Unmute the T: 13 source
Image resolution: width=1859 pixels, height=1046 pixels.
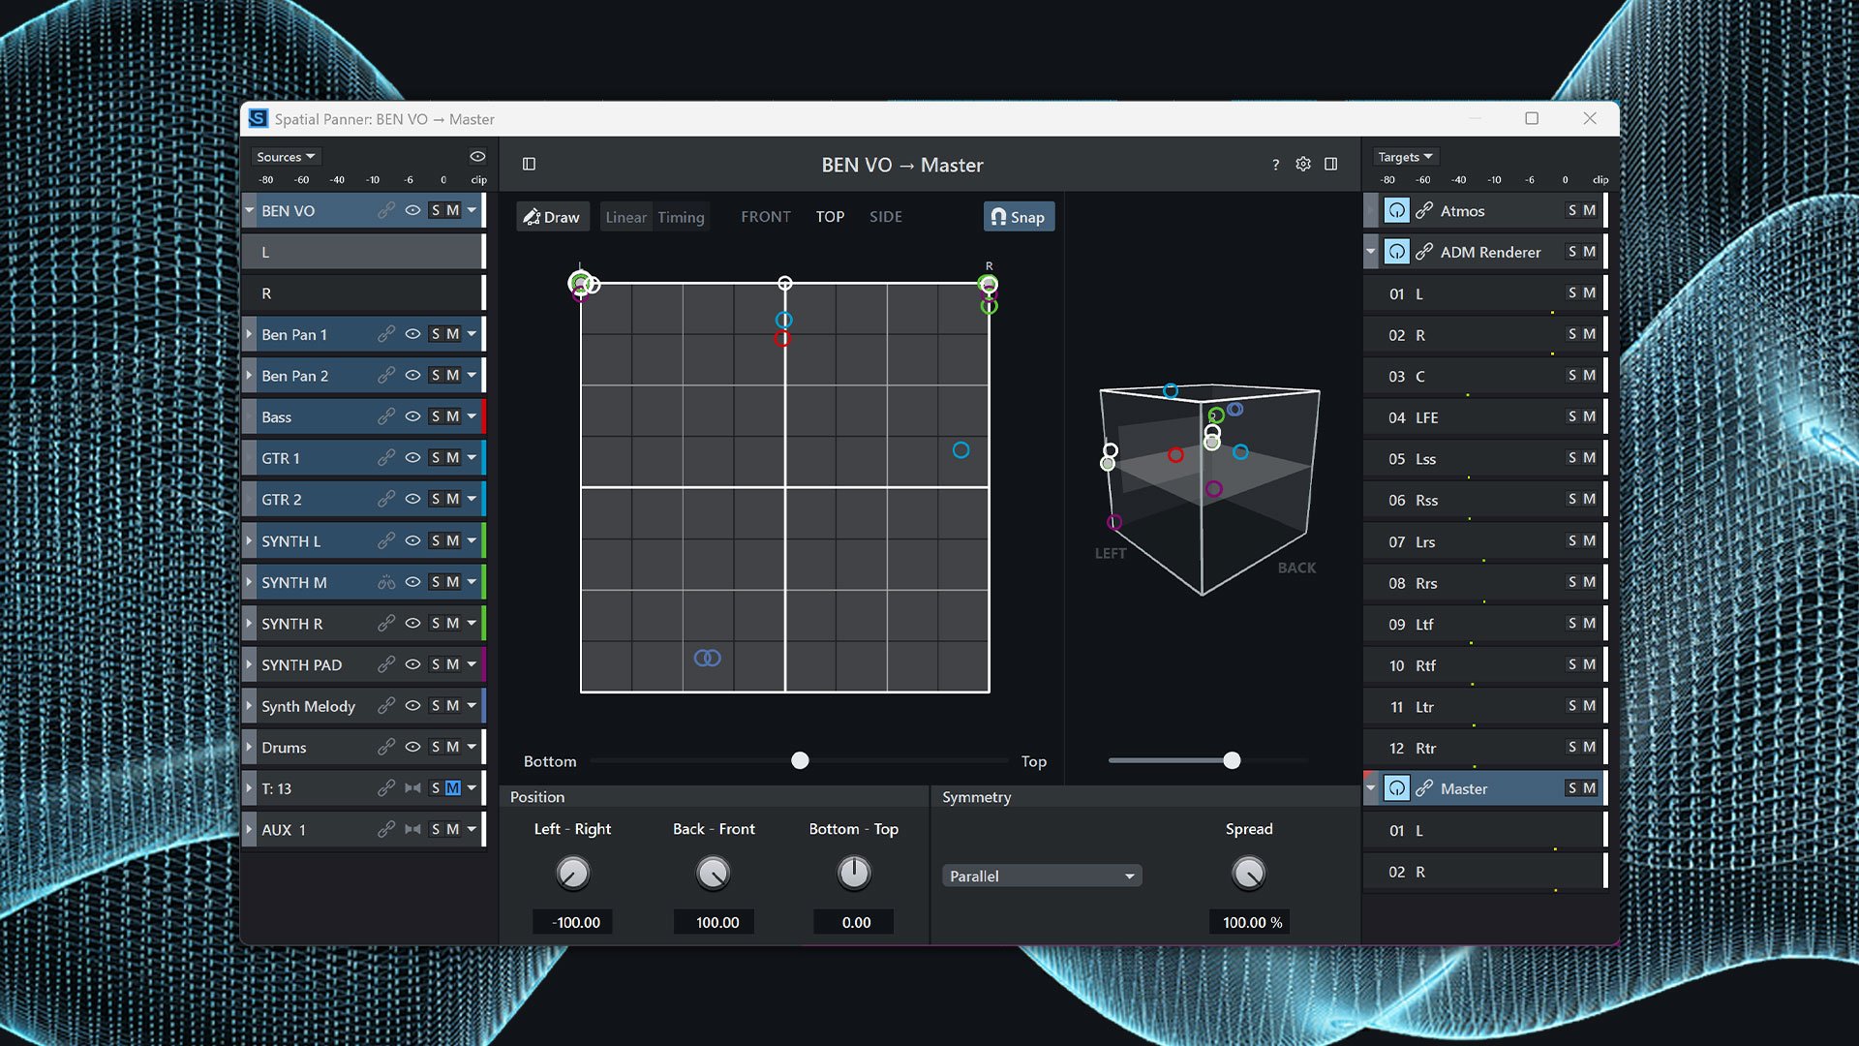[x=452, y=788]
